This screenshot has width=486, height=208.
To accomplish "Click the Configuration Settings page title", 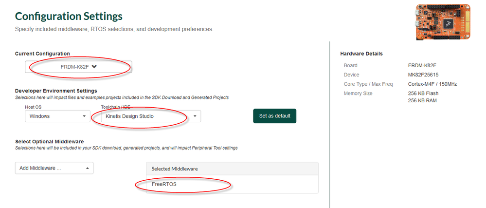I will coord(69,17).
